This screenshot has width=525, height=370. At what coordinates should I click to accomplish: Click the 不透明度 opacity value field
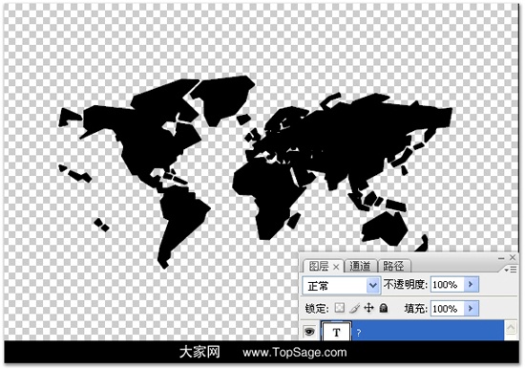[448, 285]
